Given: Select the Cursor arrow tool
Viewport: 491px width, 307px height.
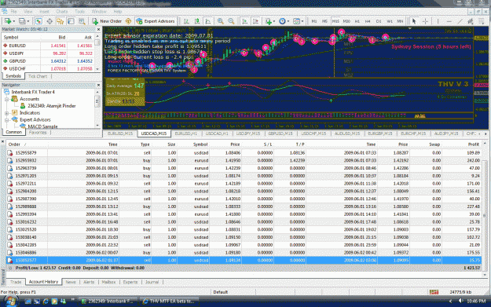Looking at the screenshot, I should point(414,21).
